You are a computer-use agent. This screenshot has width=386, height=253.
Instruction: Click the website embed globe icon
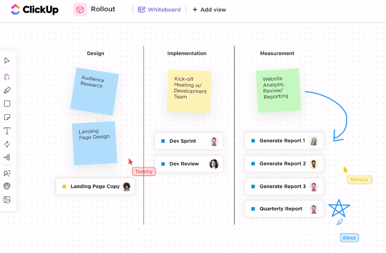[7, 186]
